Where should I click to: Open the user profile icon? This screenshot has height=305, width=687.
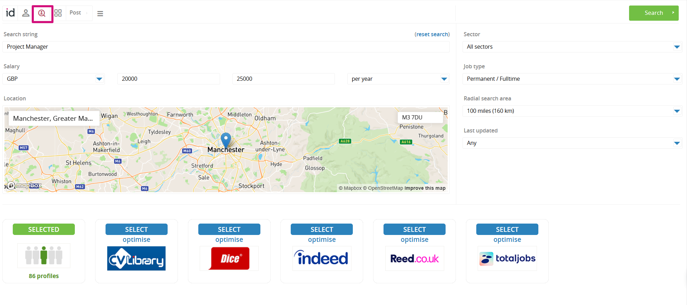click(26, 13)
